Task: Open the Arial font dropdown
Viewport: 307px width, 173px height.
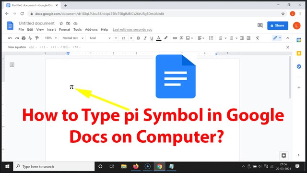Action: tap(100, 38)
